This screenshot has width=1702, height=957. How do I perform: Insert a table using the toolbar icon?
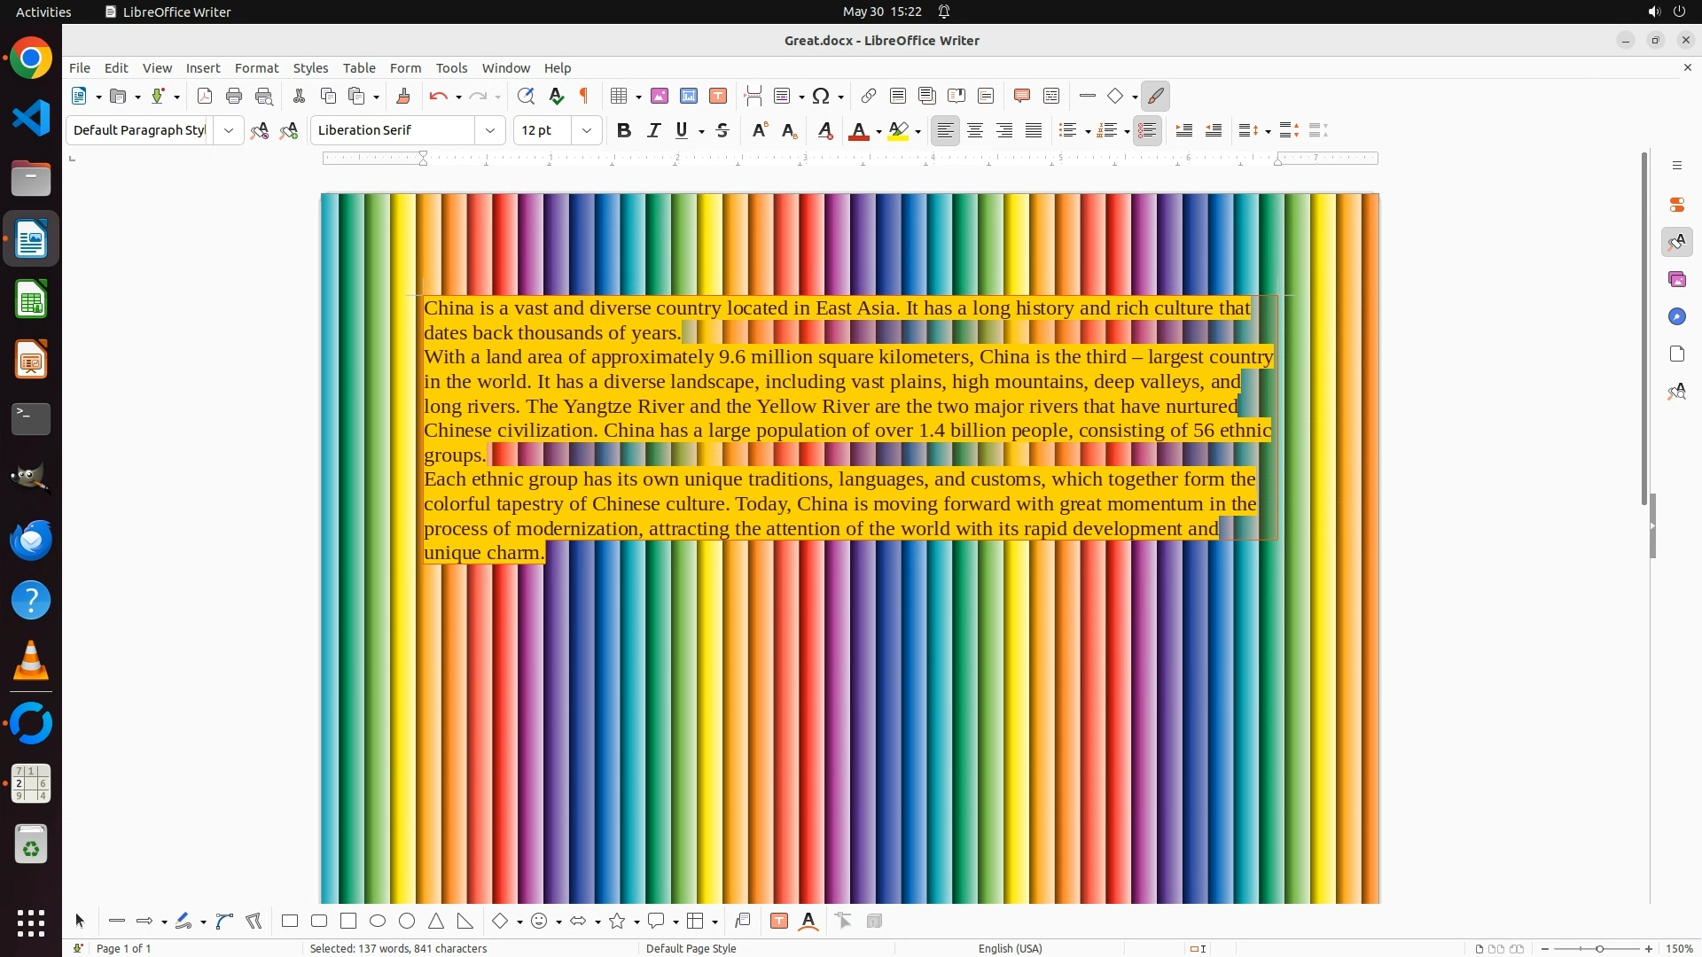point(619,96)
